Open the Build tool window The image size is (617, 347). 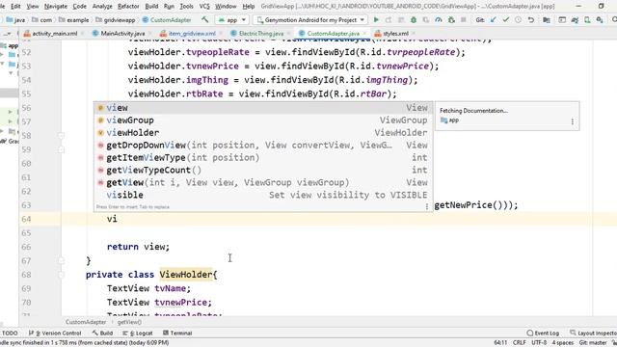click(x=103, y=333)
